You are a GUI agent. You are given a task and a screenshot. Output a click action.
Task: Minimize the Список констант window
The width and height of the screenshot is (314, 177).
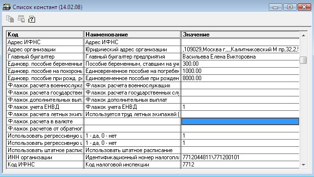(276, 7)
